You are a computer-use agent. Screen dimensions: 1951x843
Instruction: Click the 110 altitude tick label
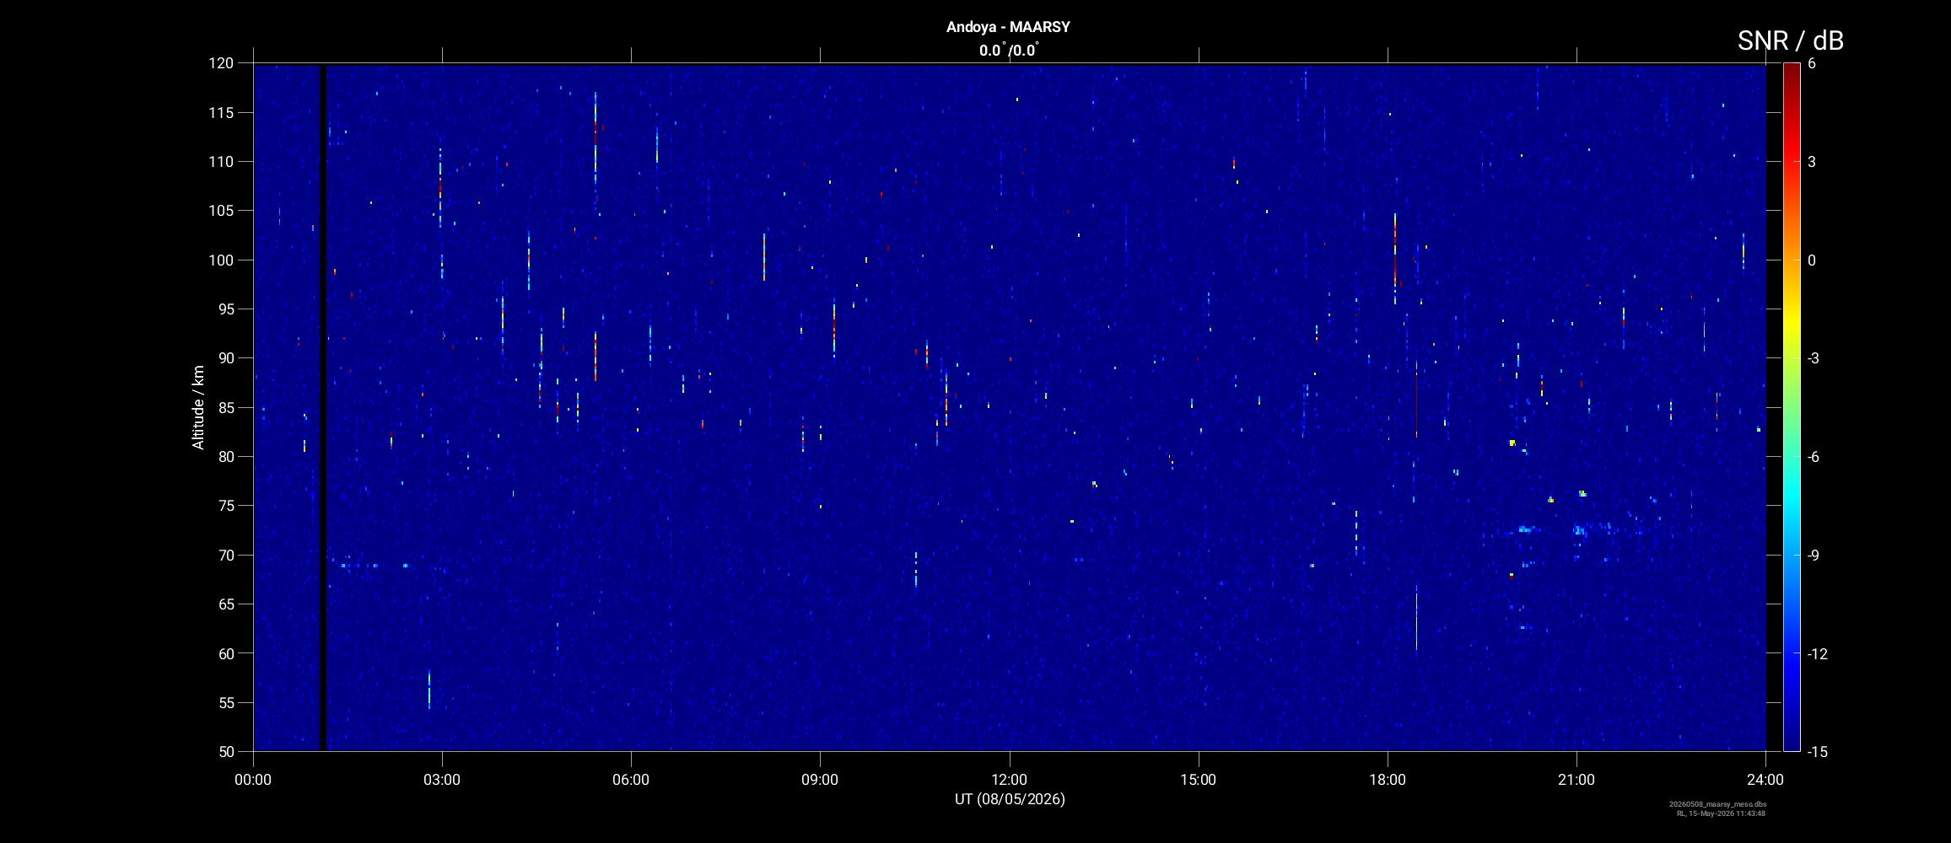click(x=221, y=161)
